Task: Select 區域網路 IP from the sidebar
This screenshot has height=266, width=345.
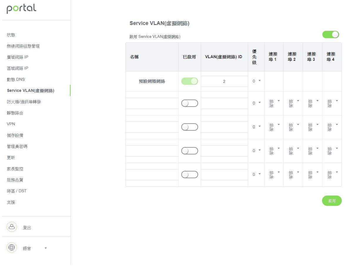Action: coord(17,68)
